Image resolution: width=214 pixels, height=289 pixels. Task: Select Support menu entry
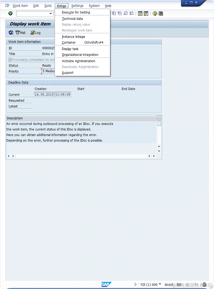82,73
